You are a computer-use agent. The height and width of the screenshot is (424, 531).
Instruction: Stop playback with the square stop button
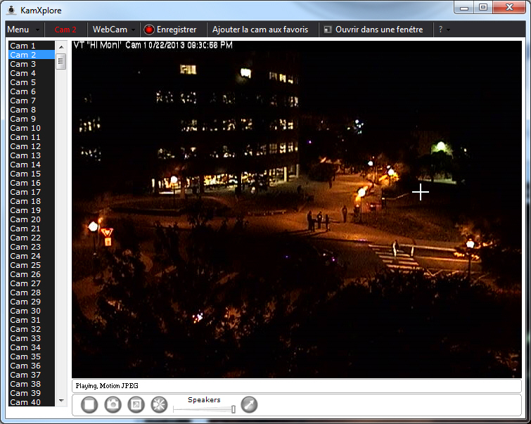click(x=89, y=405)
